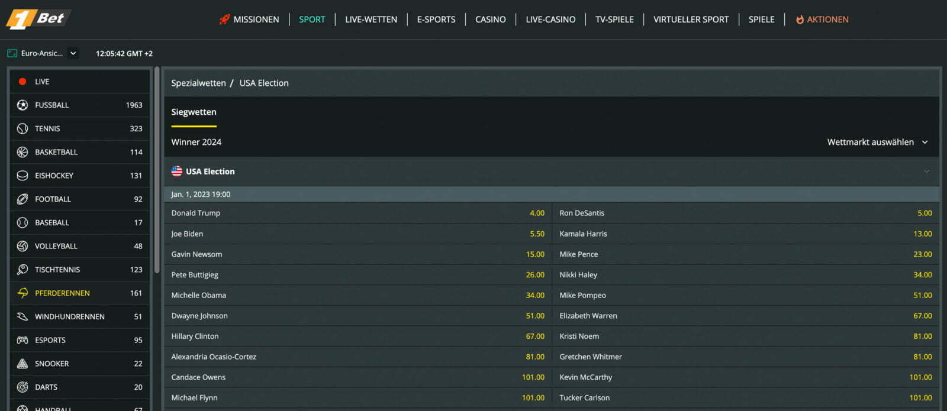Bet on Hillary Clinton at 67.00

(x=357, y=336)
